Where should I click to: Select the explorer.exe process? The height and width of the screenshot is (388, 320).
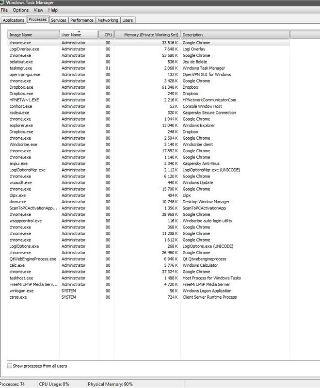pos(148,126)
